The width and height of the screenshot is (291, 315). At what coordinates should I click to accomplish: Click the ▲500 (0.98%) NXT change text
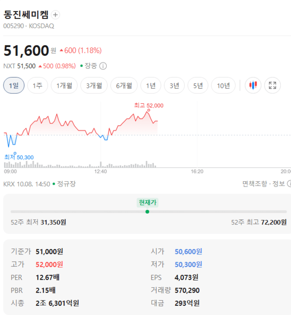[x=57, y=66]
